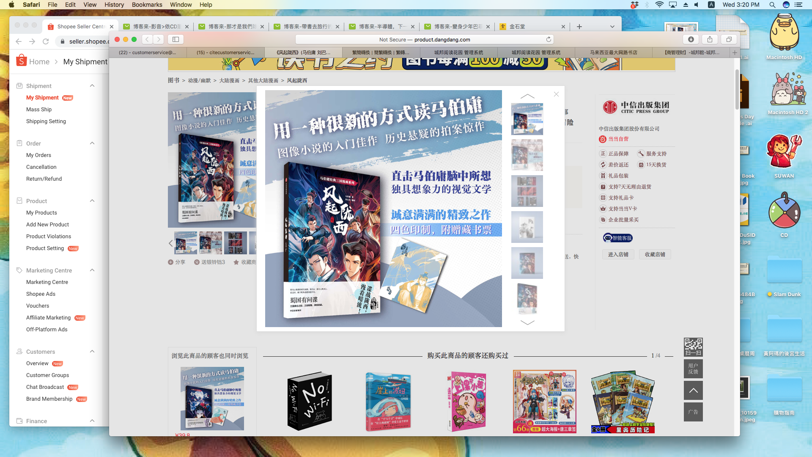812x457 pixels.
Task: Open SUWAN desktop icon
Action: (784, 156)
